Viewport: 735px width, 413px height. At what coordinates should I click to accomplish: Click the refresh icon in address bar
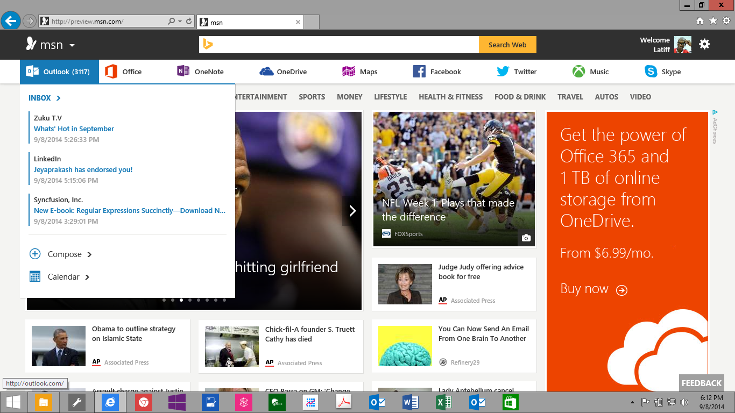click(x=189, y=22)
